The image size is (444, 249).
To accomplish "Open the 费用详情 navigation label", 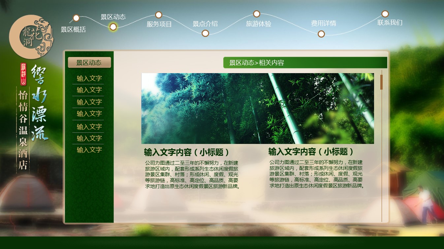I will tap(323, 23).
